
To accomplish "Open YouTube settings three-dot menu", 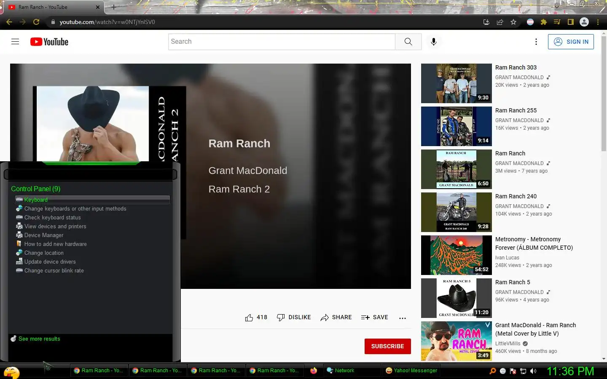I will click(x=536, y=42).
